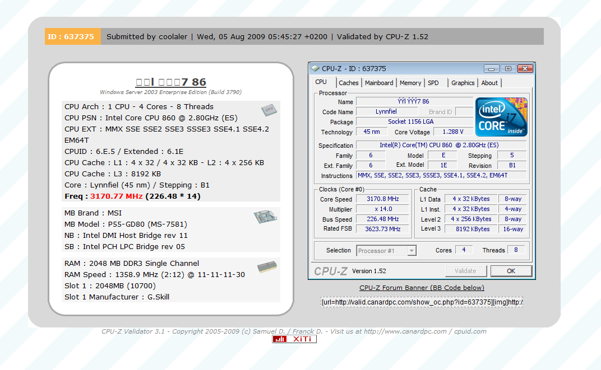Screen dimensions: 601x370
Task: Click the red frequency 3170.77 MHz text
Action: pos(117,196)
